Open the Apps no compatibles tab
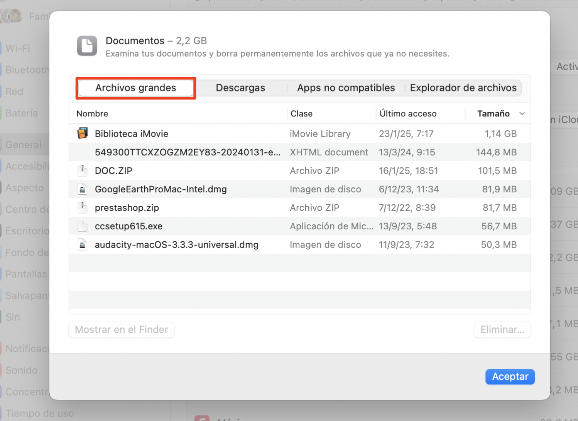Image resolution: width=578 pixels, height=421 pixels. click(345, 88)
